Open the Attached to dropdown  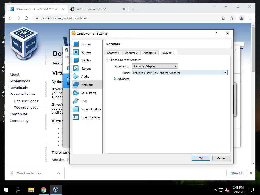pos(155,66)
